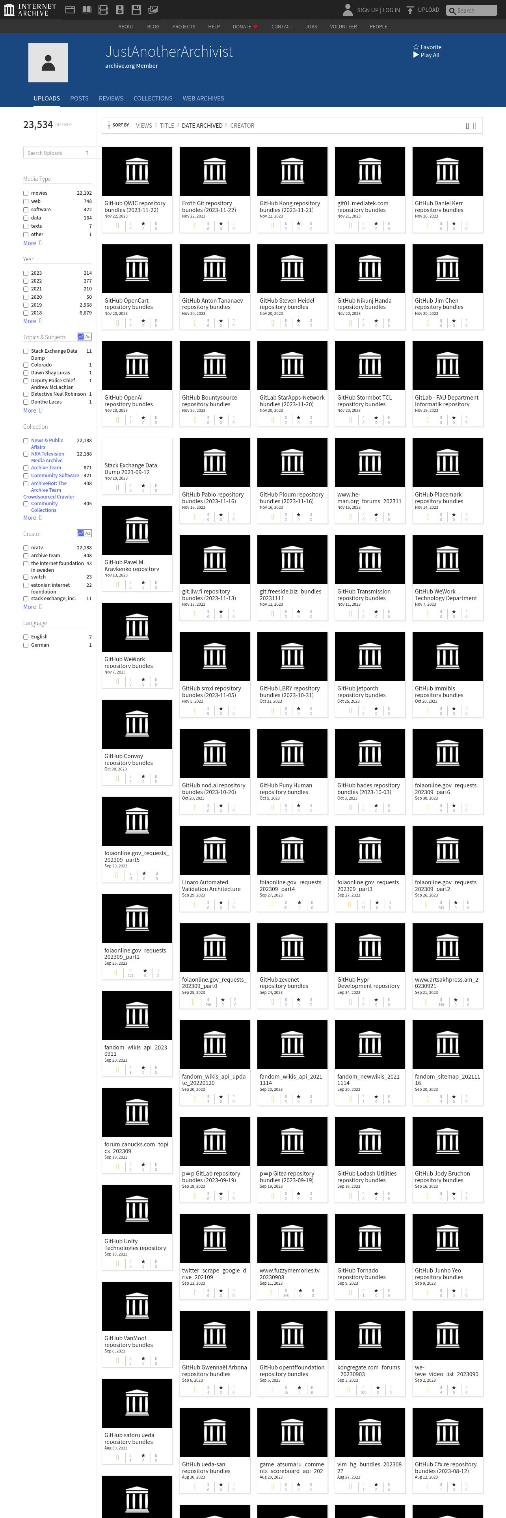Switch to the Web Archives tab
Viewport: 506px width, 1518px height.
click(203, 99)
